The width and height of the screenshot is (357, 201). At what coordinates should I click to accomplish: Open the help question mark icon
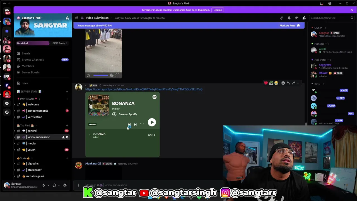330,3
